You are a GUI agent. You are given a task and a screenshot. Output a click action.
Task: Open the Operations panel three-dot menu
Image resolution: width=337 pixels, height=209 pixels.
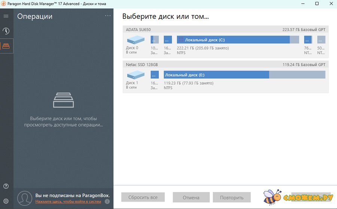(x=108, y=16)
